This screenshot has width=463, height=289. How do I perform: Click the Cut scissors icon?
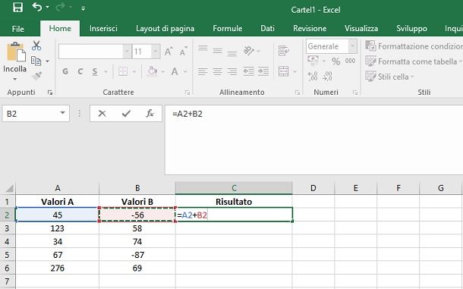click(36, 46)
